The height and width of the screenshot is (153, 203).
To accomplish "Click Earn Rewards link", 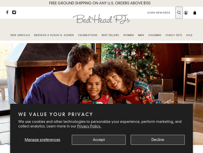I will 159,13.
